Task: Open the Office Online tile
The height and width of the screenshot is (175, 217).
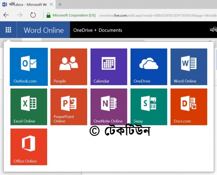Action: 29,147
